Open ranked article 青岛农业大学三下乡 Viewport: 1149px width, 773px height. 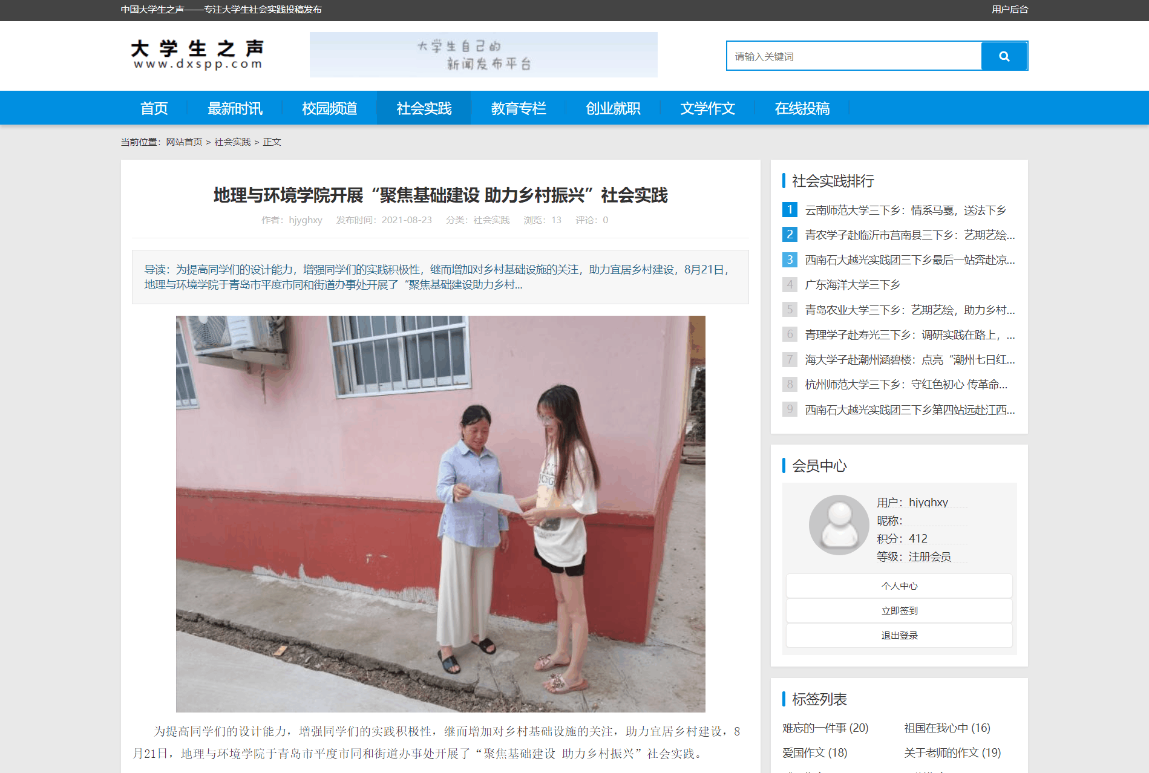coord(909,310)
